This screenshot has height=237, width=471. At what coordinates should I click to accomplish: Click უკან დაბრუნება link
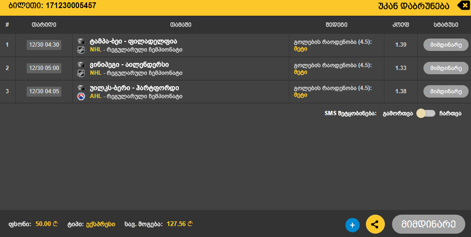[413, 6]
